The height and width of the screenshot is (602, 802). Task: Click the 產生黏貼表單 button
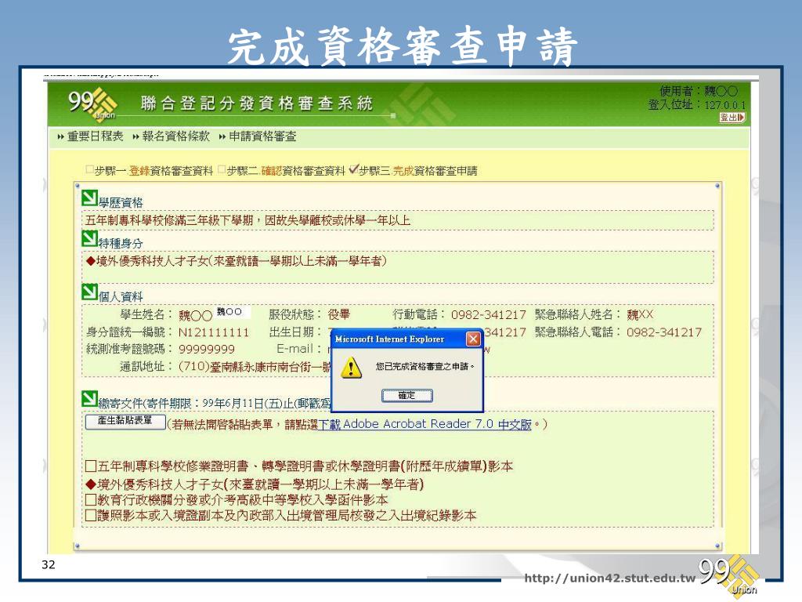click(x=125, y=421)
